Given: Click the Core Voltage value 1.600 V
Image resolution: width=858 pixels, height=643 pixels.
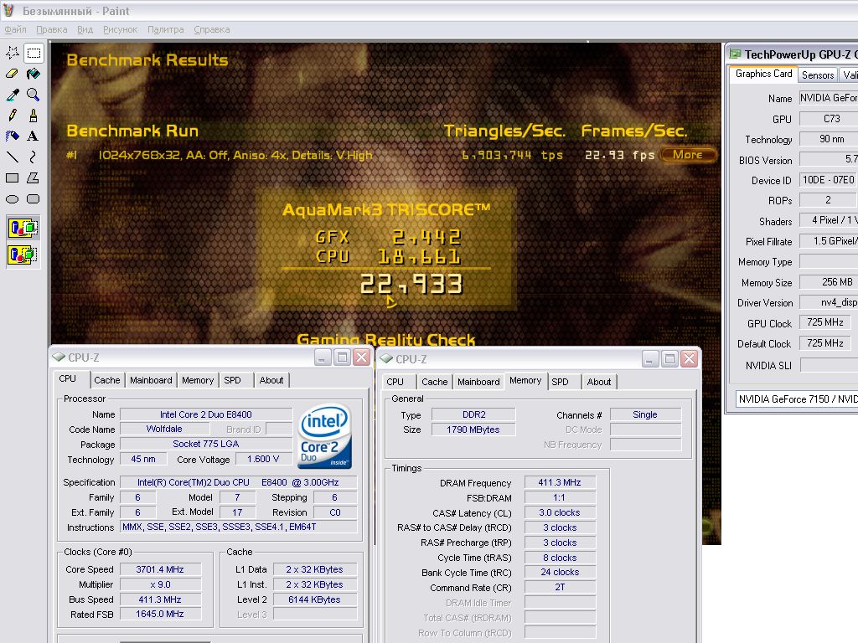Looking at the screenshot, I should pos(263,459).
